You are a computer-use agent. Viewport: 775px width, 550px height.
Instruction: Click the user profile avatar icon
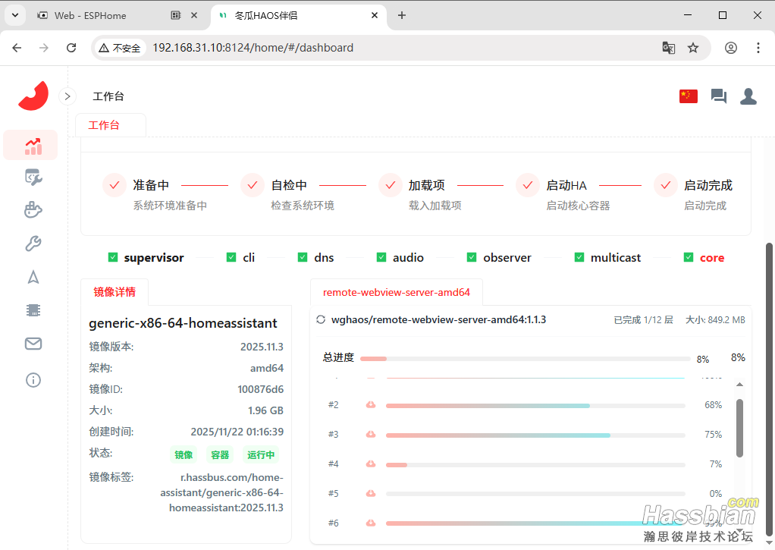point(748,96)
